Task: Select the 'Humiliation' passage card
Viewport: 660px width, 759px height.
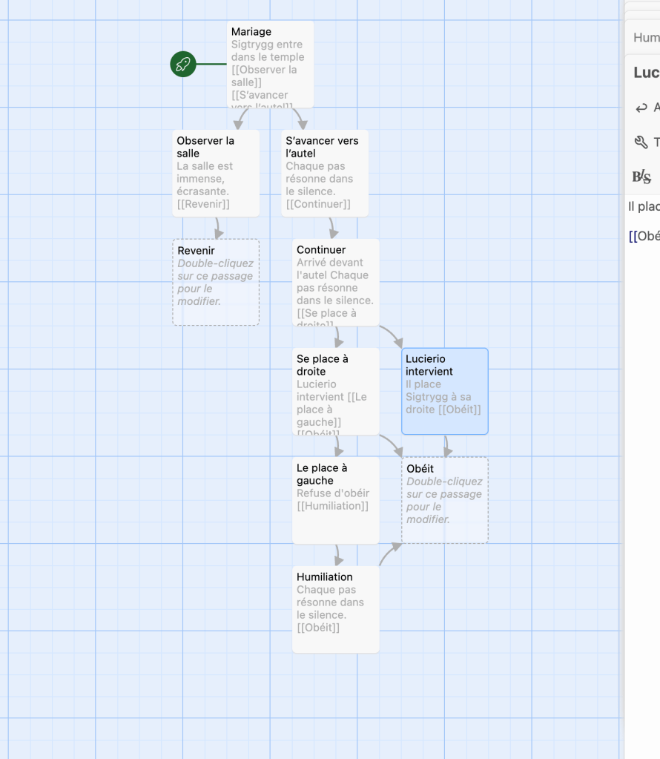Action: (336, 609)
